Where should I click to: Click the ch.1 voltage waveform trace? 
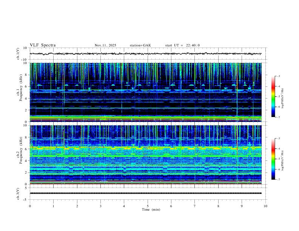click(x=145, y=54)
